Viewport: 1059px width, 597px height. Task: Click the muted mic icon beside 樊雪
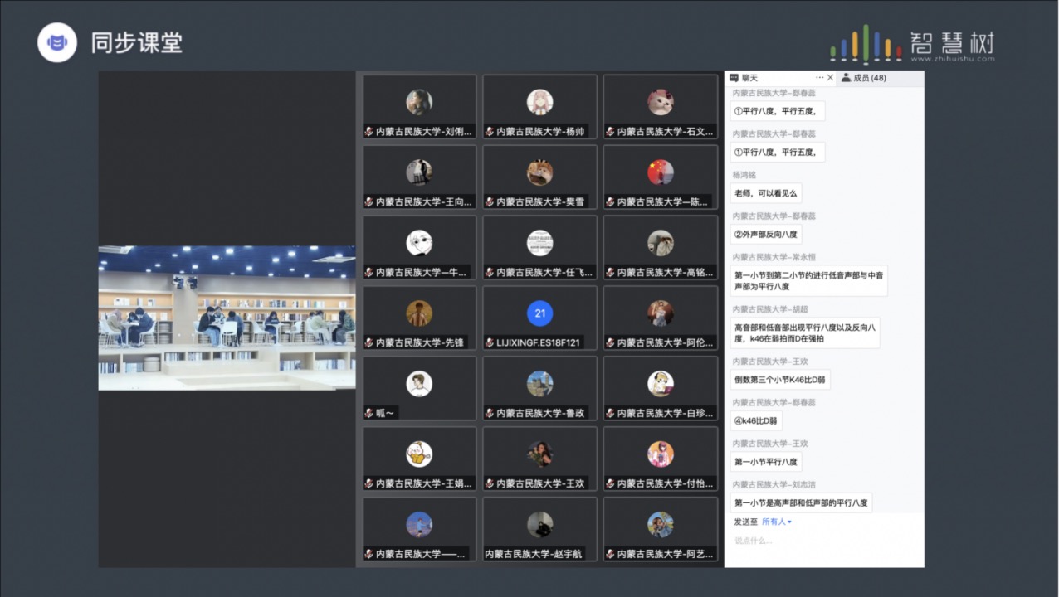(x=490, y=202)
